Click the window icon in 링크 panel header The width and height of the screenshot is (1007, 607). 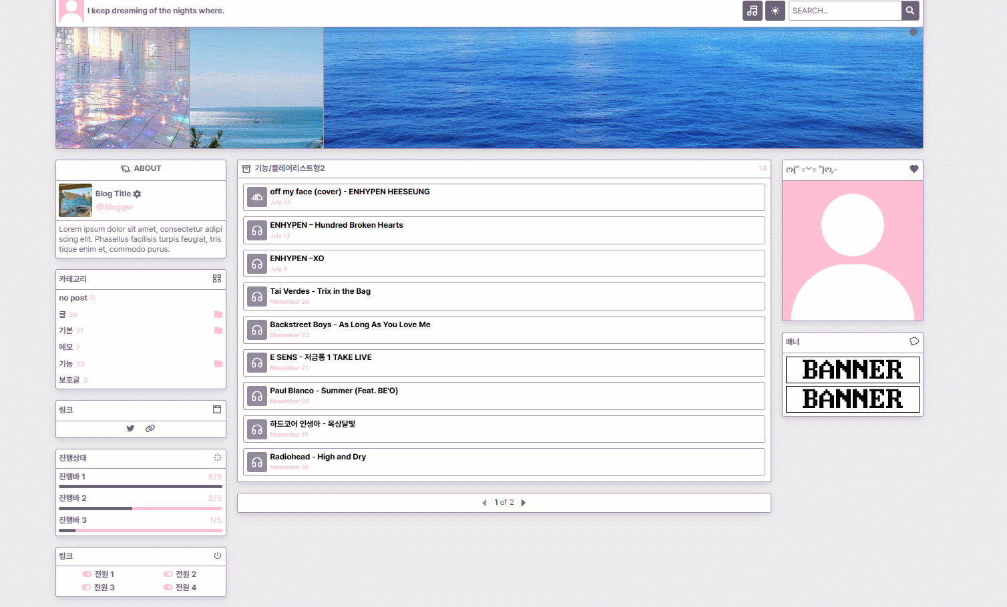(217, 409)
